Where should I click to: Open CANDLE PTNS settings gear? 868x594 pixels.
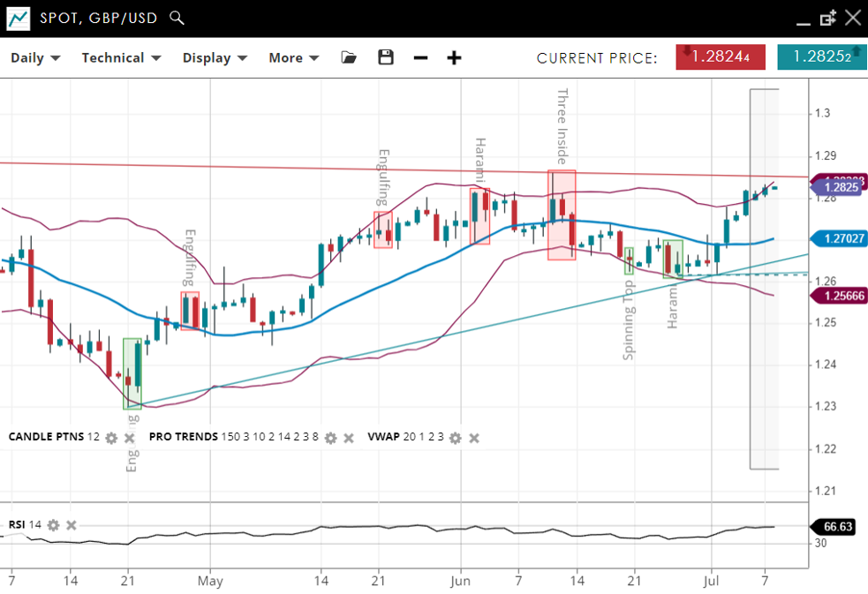[111, 437]
